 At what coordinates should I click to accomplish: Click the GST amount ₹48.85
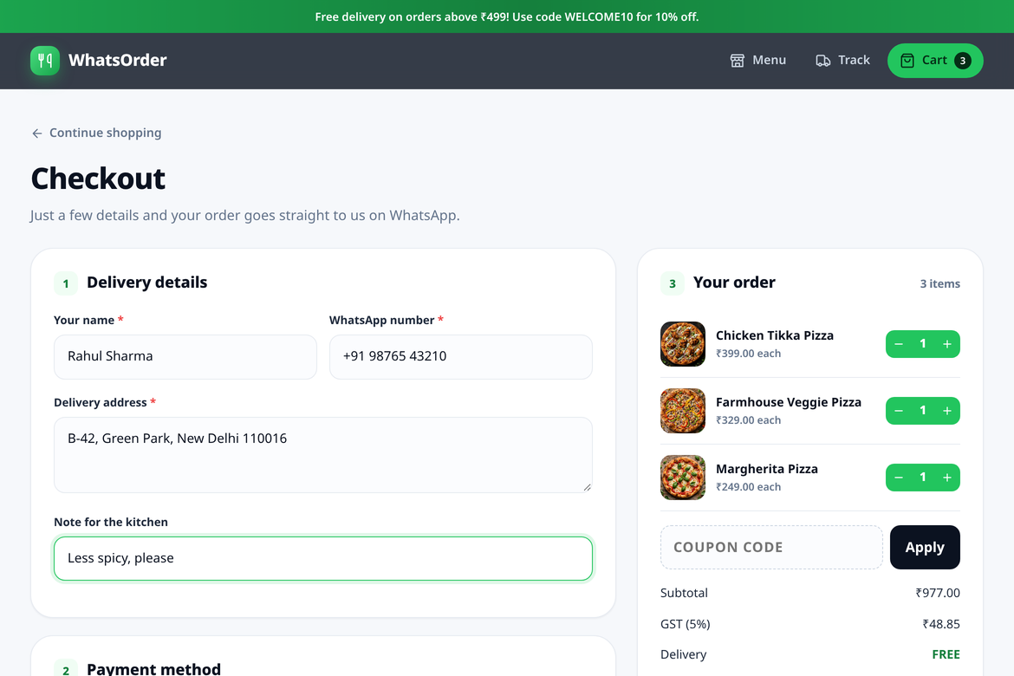coord(941,624)
